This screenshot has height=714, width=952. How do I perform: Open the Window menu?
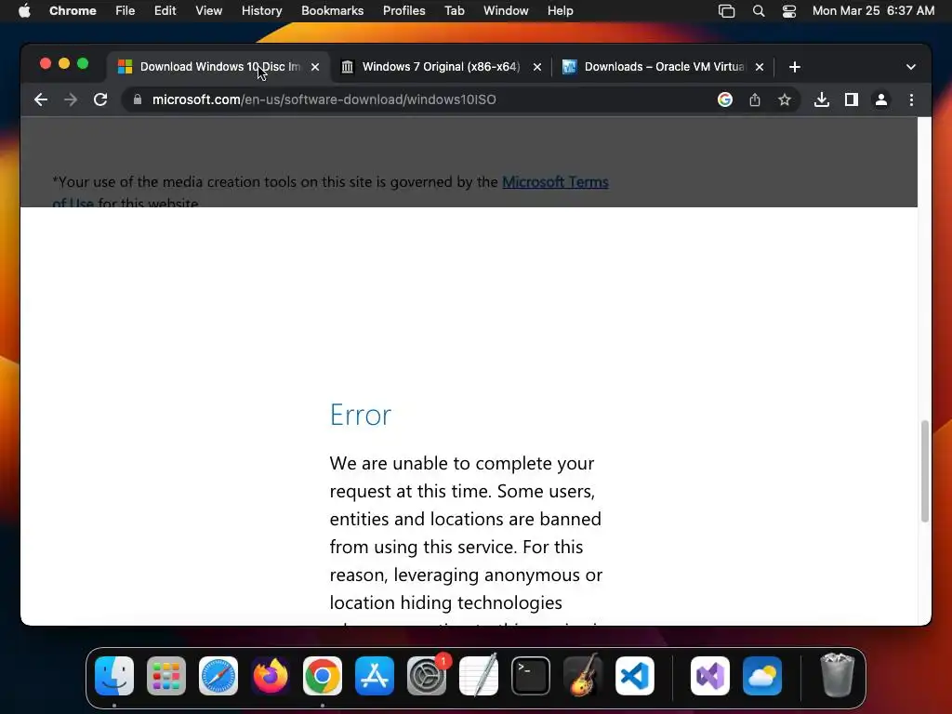506,11
